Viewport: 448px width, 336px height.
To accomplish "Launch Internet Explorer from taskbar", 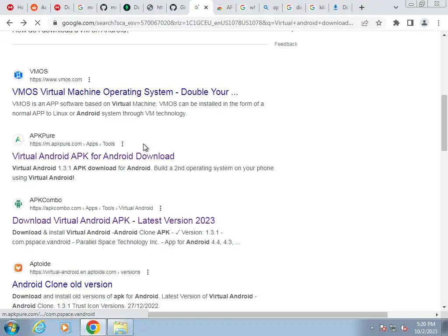I will pos(39,327).
